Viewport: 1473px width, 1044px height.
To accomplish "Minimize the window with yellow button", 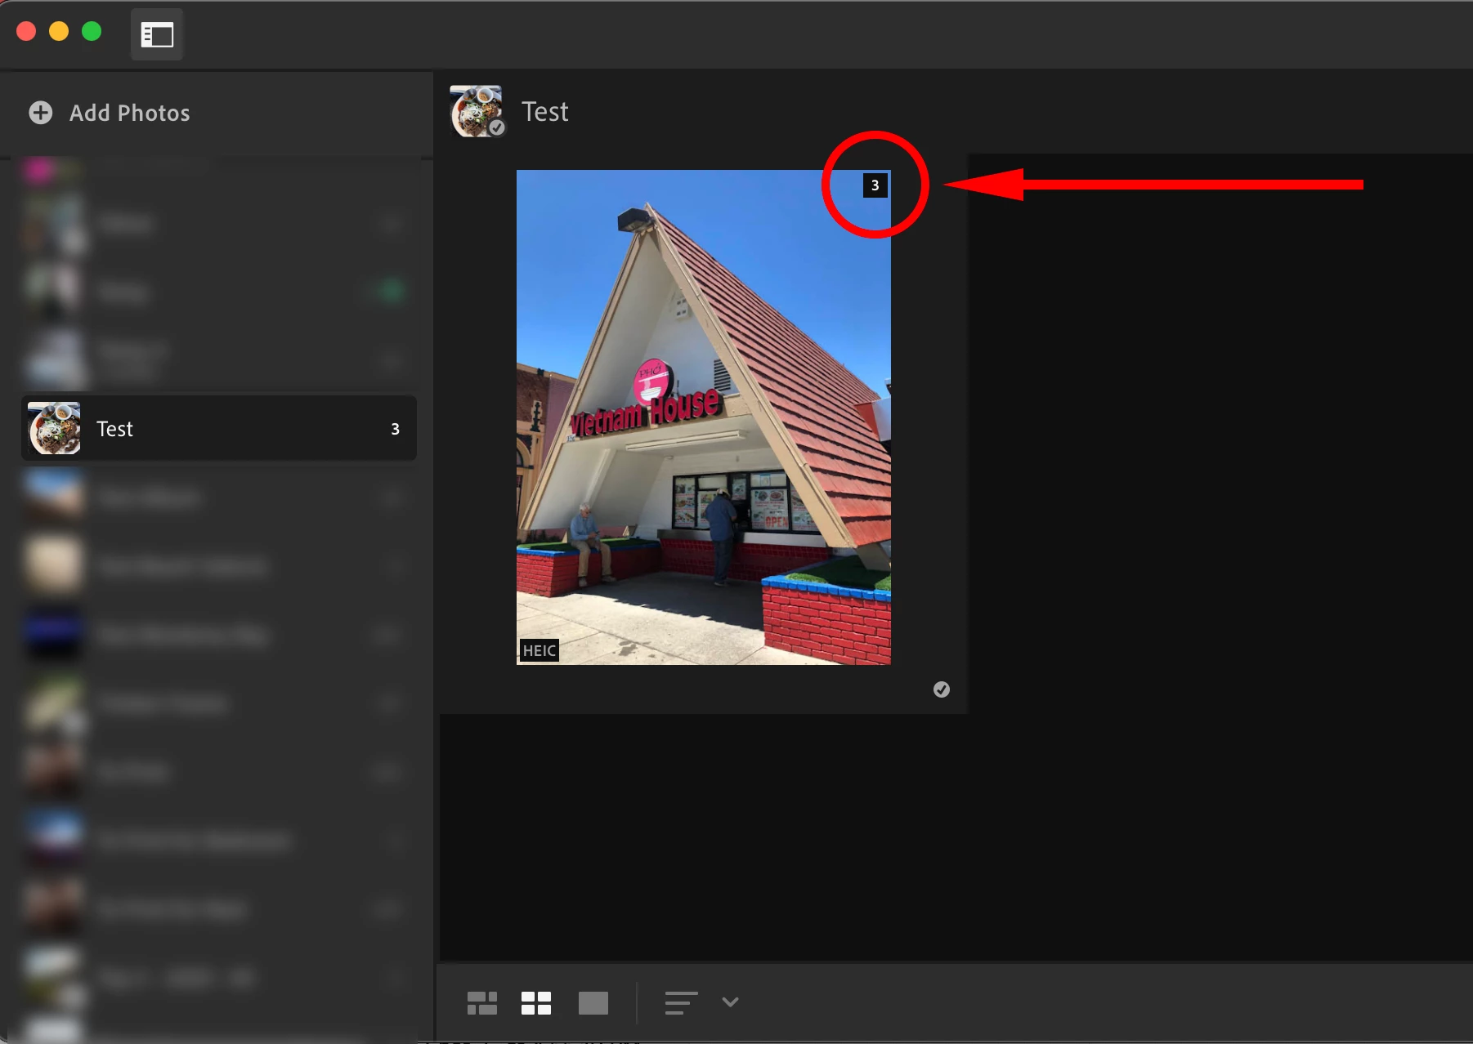I will pos(59,31).
